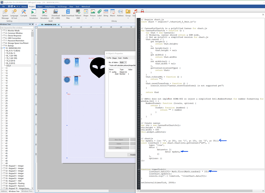Screen dimensions: 265x193
Task: Collapse the config object in the properties list
Action: (x=111, y=72)
